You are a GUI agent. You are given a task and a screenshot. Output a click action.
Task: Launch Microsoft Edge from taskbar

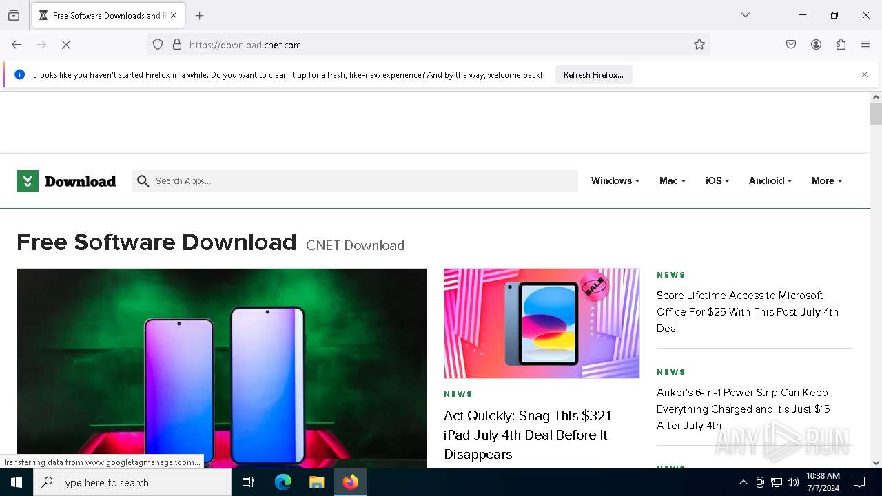point(283,482)
